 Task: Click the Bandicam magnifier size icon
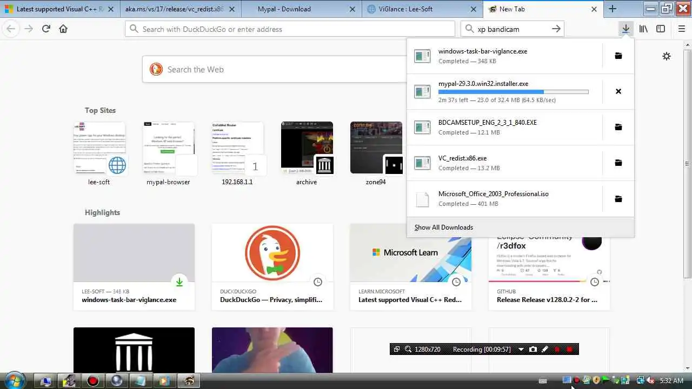click(x=408, y=350)
